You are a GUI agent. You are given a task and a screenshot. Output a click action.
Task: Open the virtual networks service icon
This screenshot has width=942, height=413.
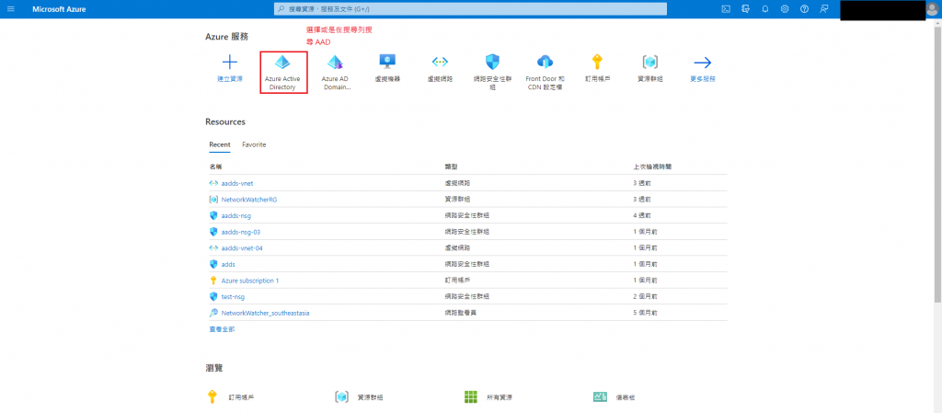440,62
